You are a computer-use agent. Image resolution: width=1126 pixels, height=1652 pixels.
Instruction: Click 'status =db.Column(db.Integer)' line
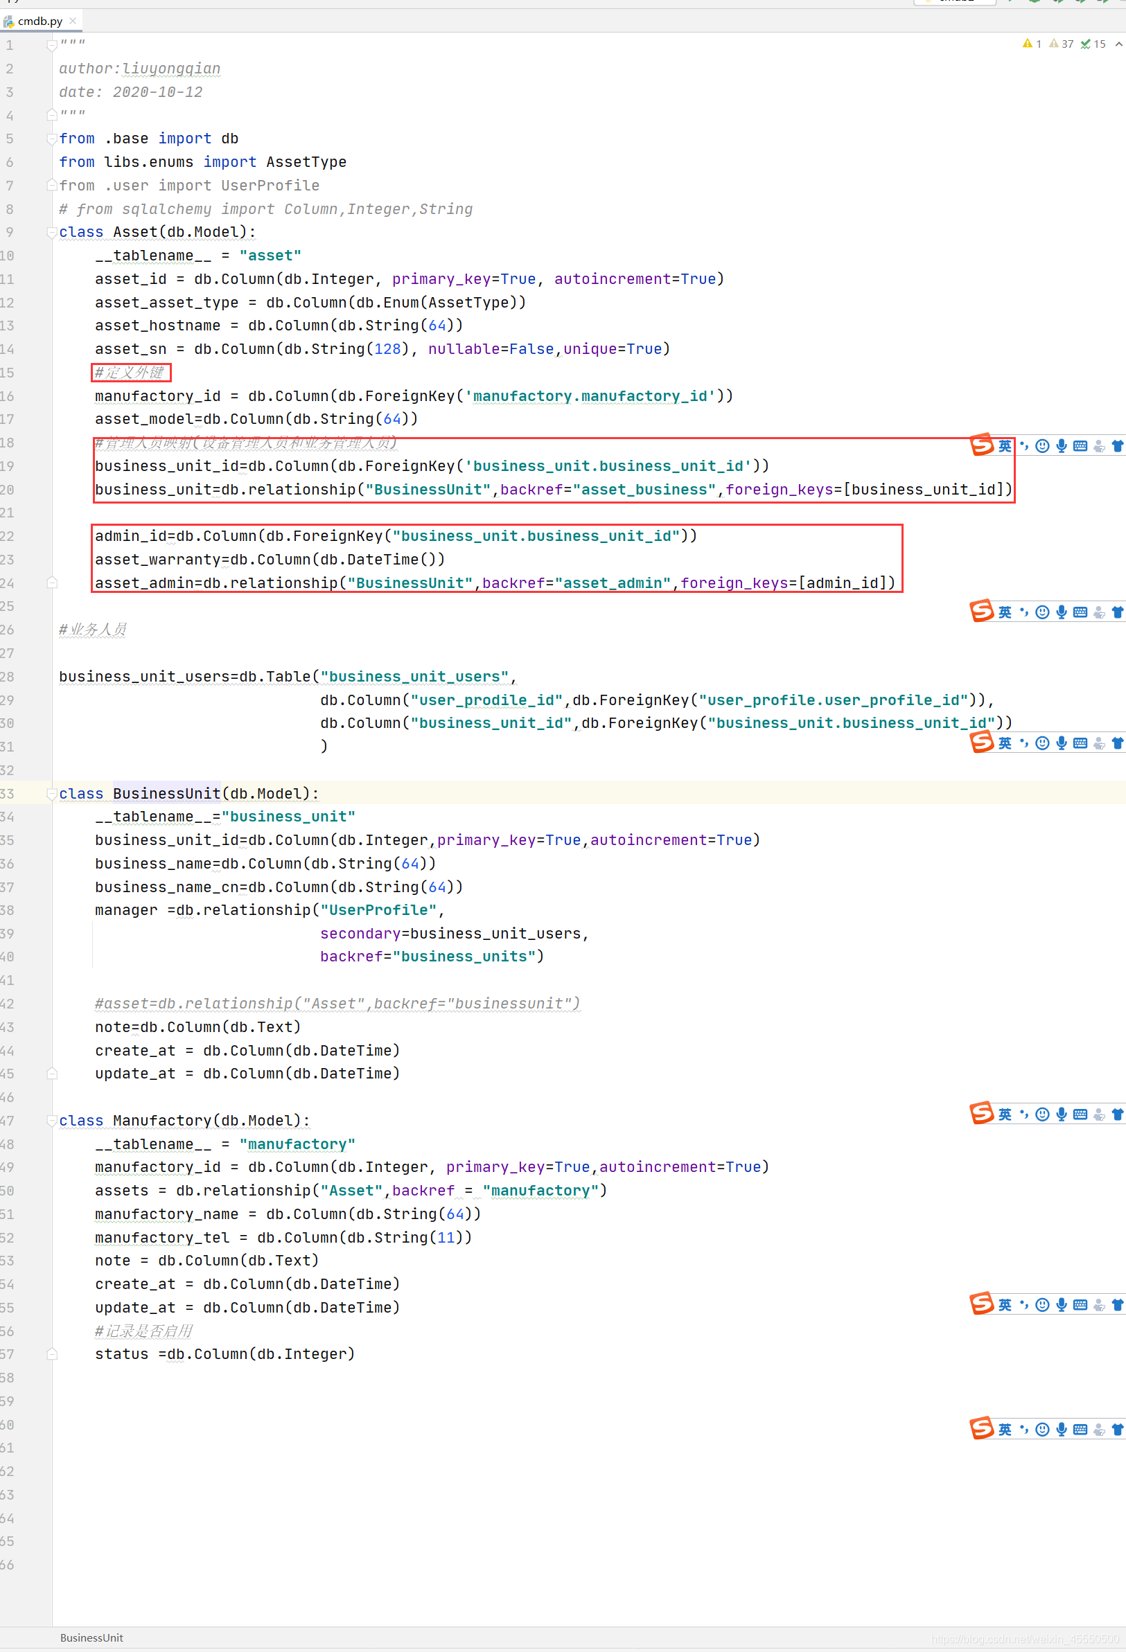225,1353
